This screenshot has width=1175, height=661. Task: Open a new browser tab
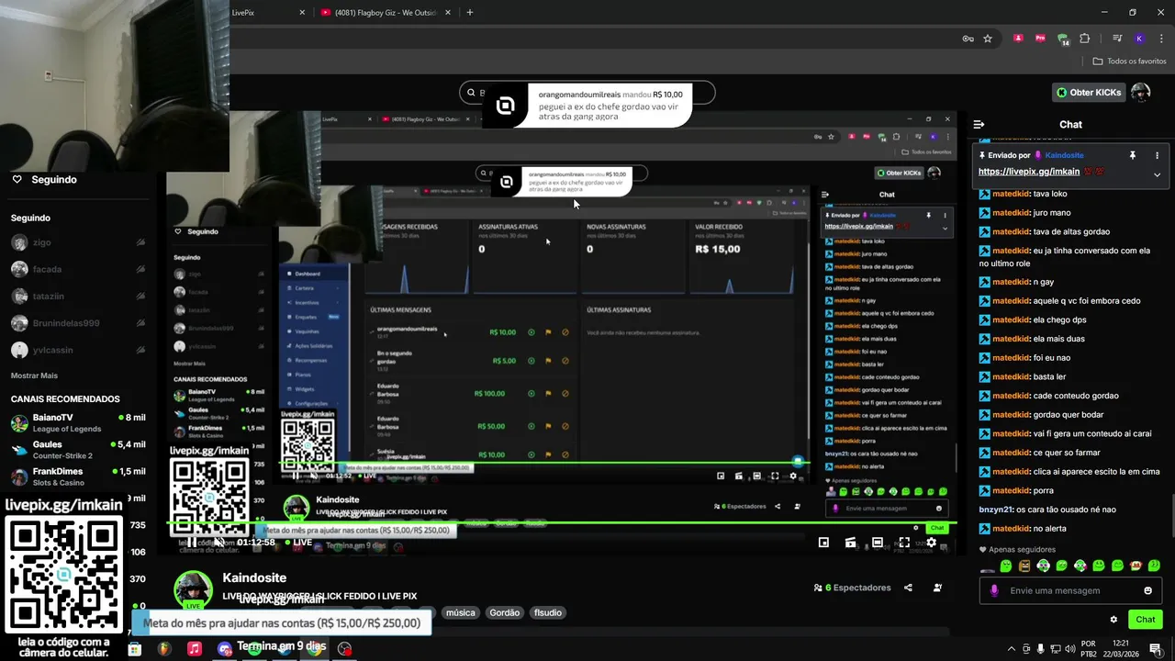pyautogui.click(x=470, y=13)
